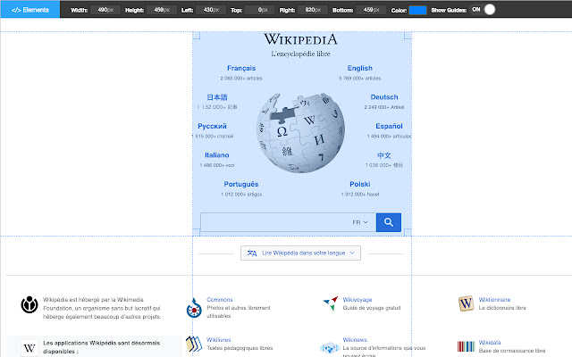Open the Wikilivres project link
Viewport: 572px width, 357px height.
click(x=218, y=339)
